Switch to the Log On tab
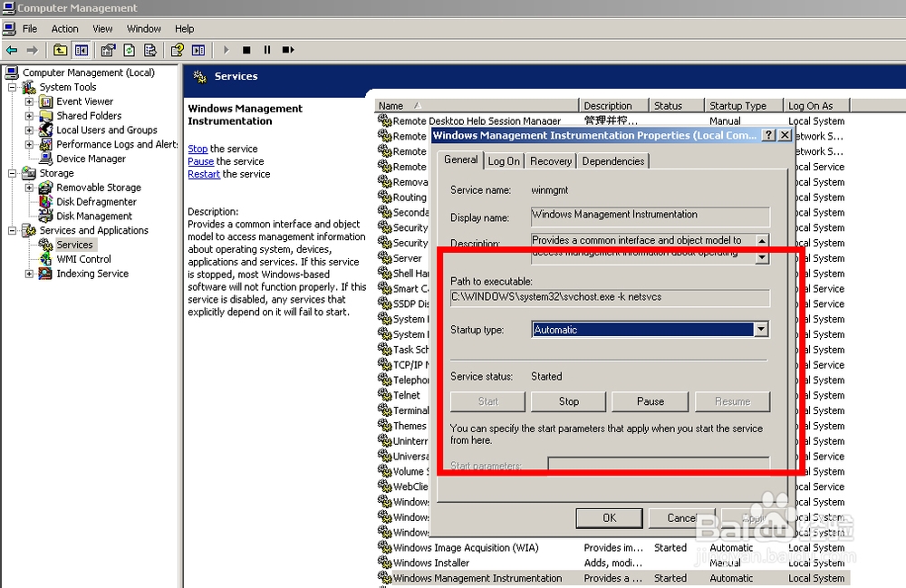Image resolution: width=906 pixels, height=588 pixels. click(504, 161)
